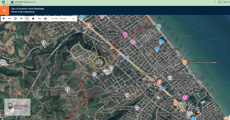230x120 pixels.
Task: Click the Bayram Büfe blue marker
Action: 161,42
